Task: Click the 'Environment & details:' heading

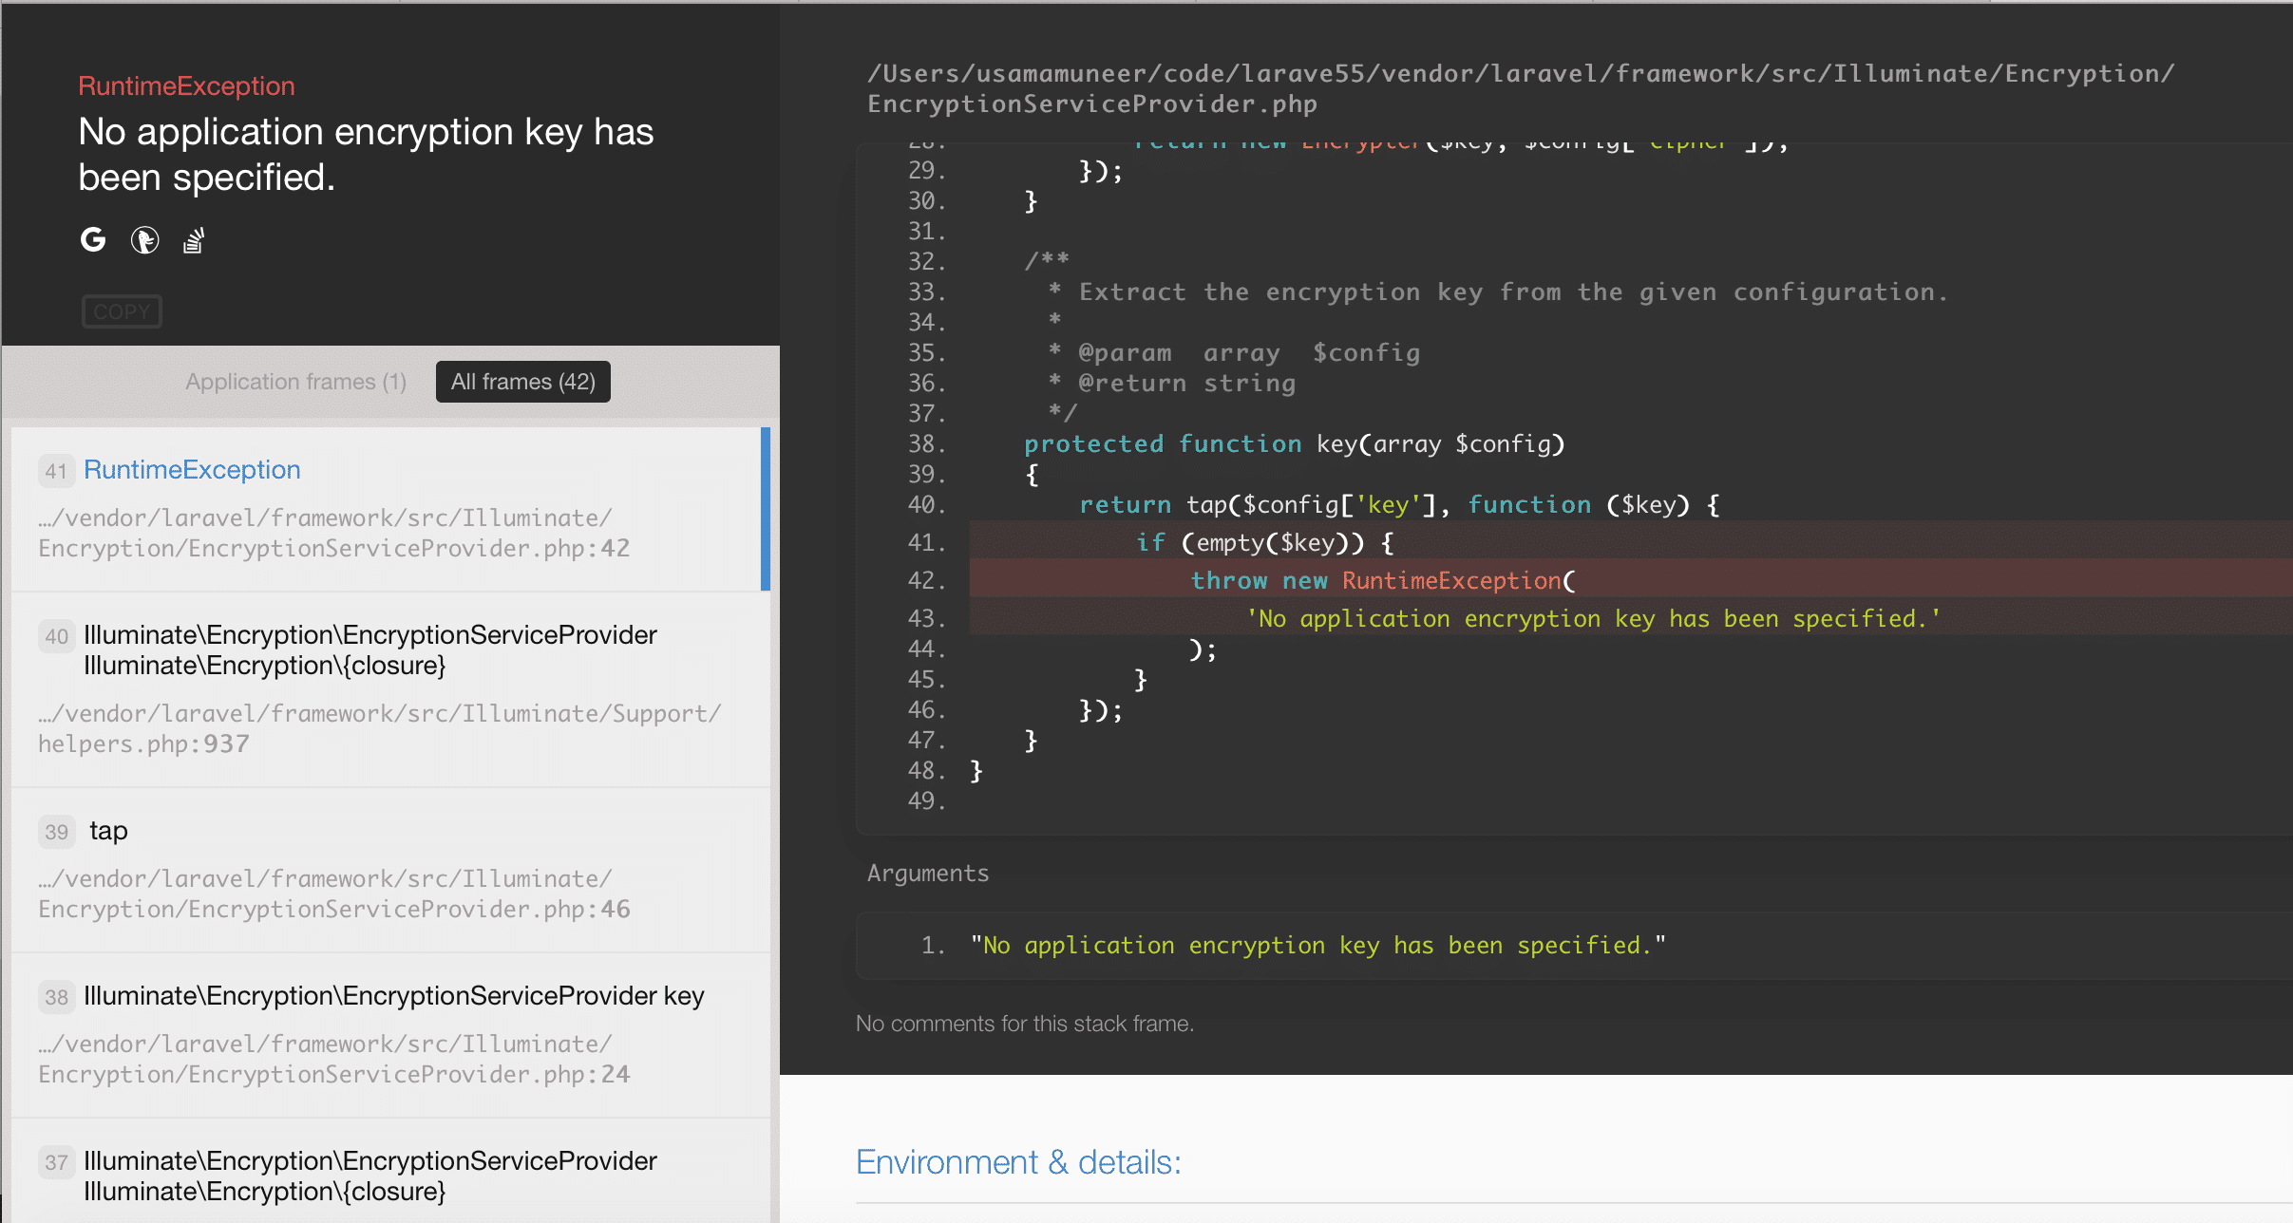Action: tap(1018, 1162)
